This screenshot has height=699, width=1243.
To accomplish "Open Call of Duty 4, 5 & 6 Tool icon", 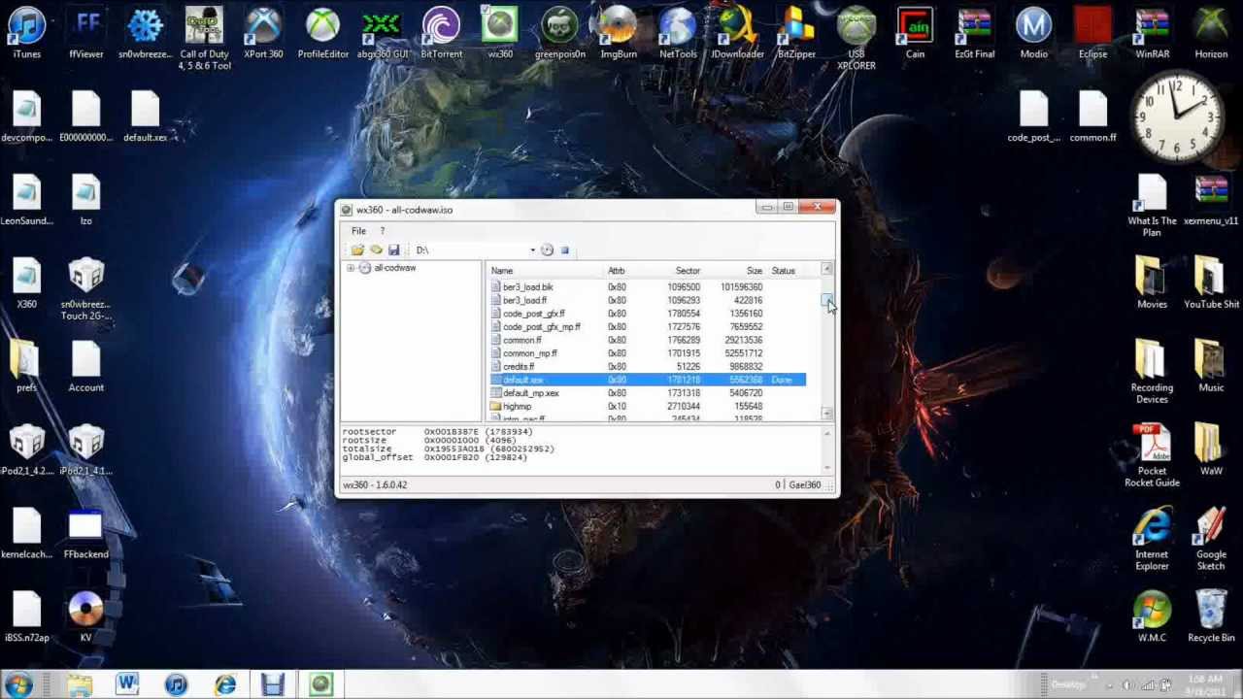I will pyautogui.click(x=205, y=39).
